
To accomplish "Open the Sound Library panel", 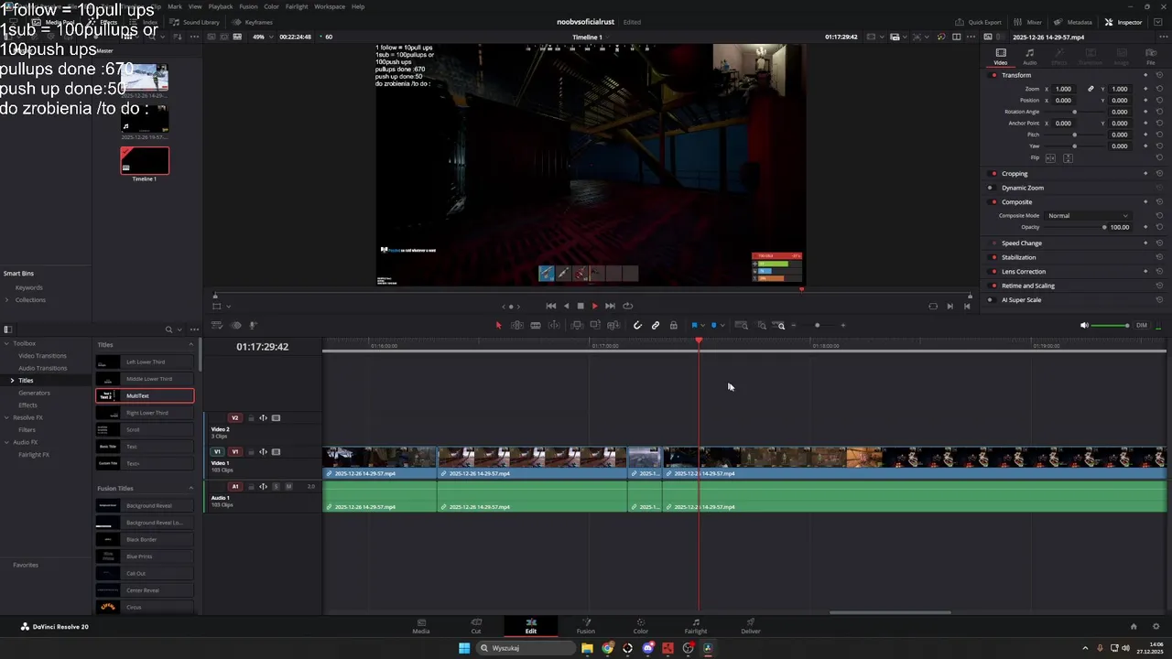I will click(195, 22).
